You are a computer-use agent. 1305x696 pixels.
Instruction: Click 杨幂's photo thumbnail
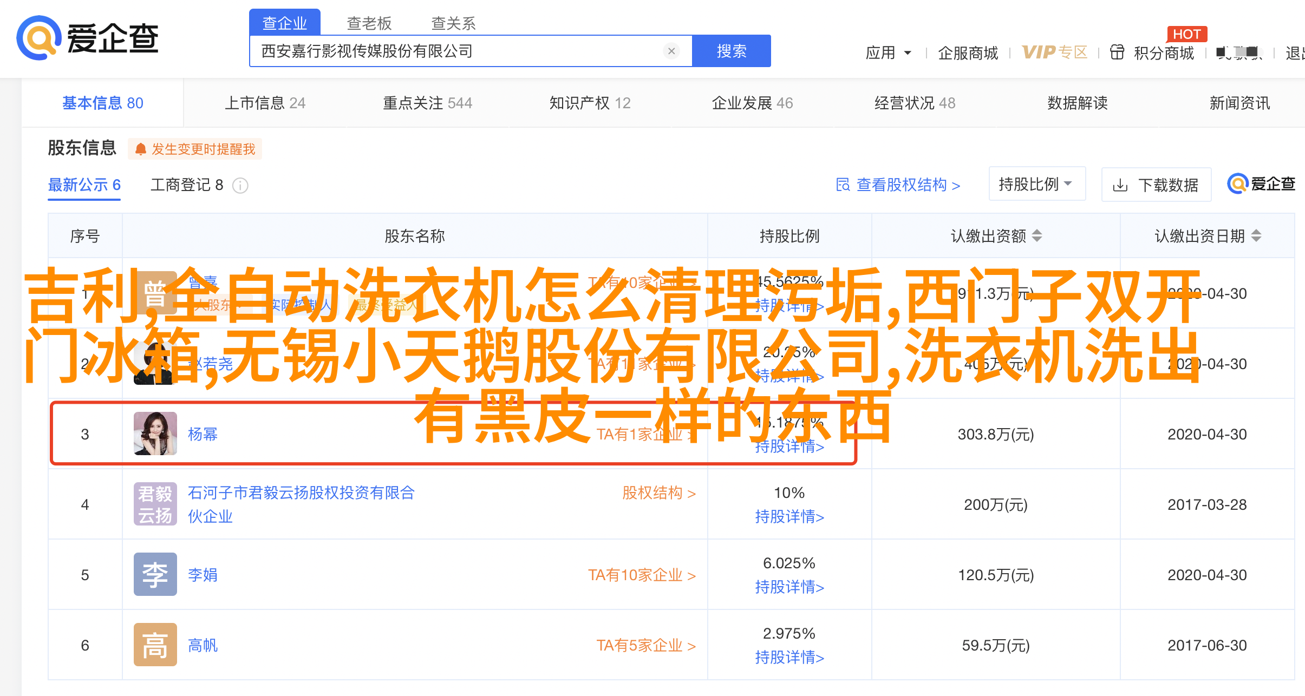tap(155, 434)
